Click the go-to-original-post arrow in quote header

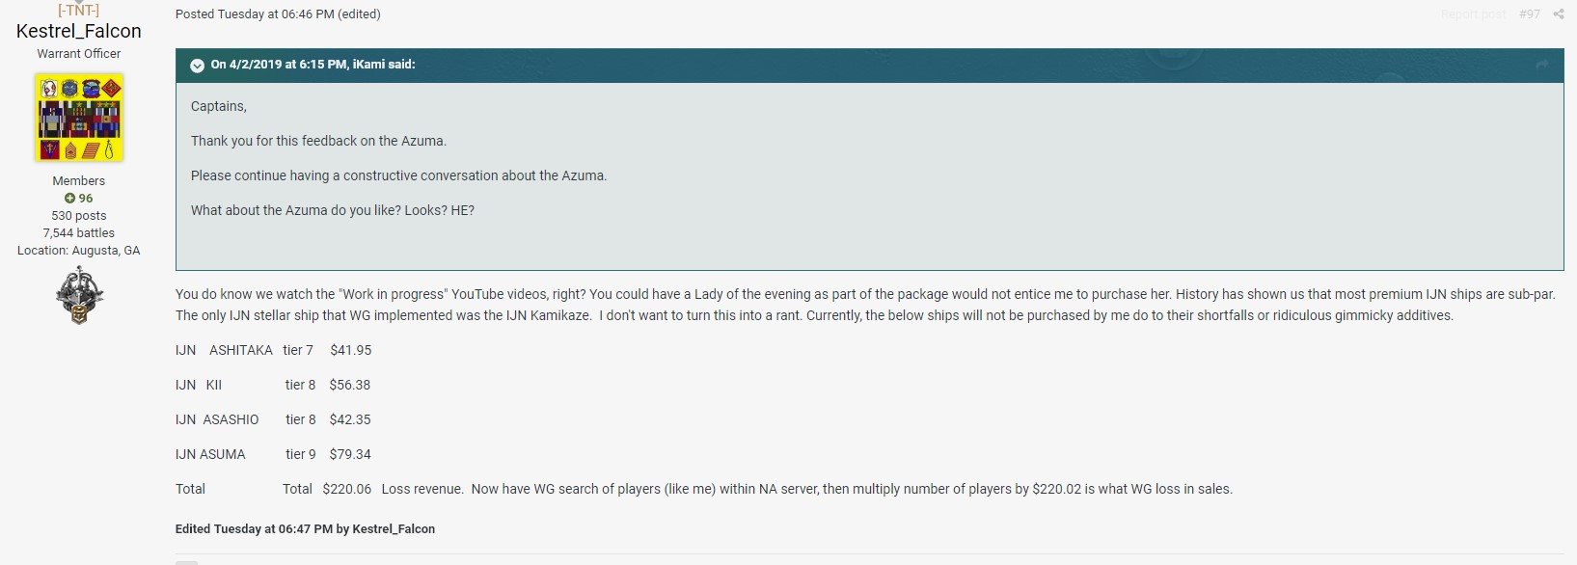click(1541, 65)
